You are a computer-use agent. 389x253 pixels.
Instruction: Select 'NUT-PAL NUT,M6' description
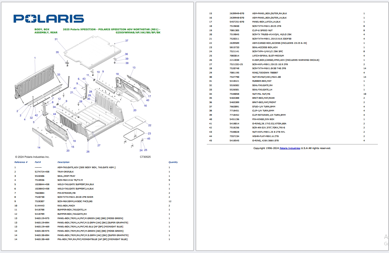point(262,94)
